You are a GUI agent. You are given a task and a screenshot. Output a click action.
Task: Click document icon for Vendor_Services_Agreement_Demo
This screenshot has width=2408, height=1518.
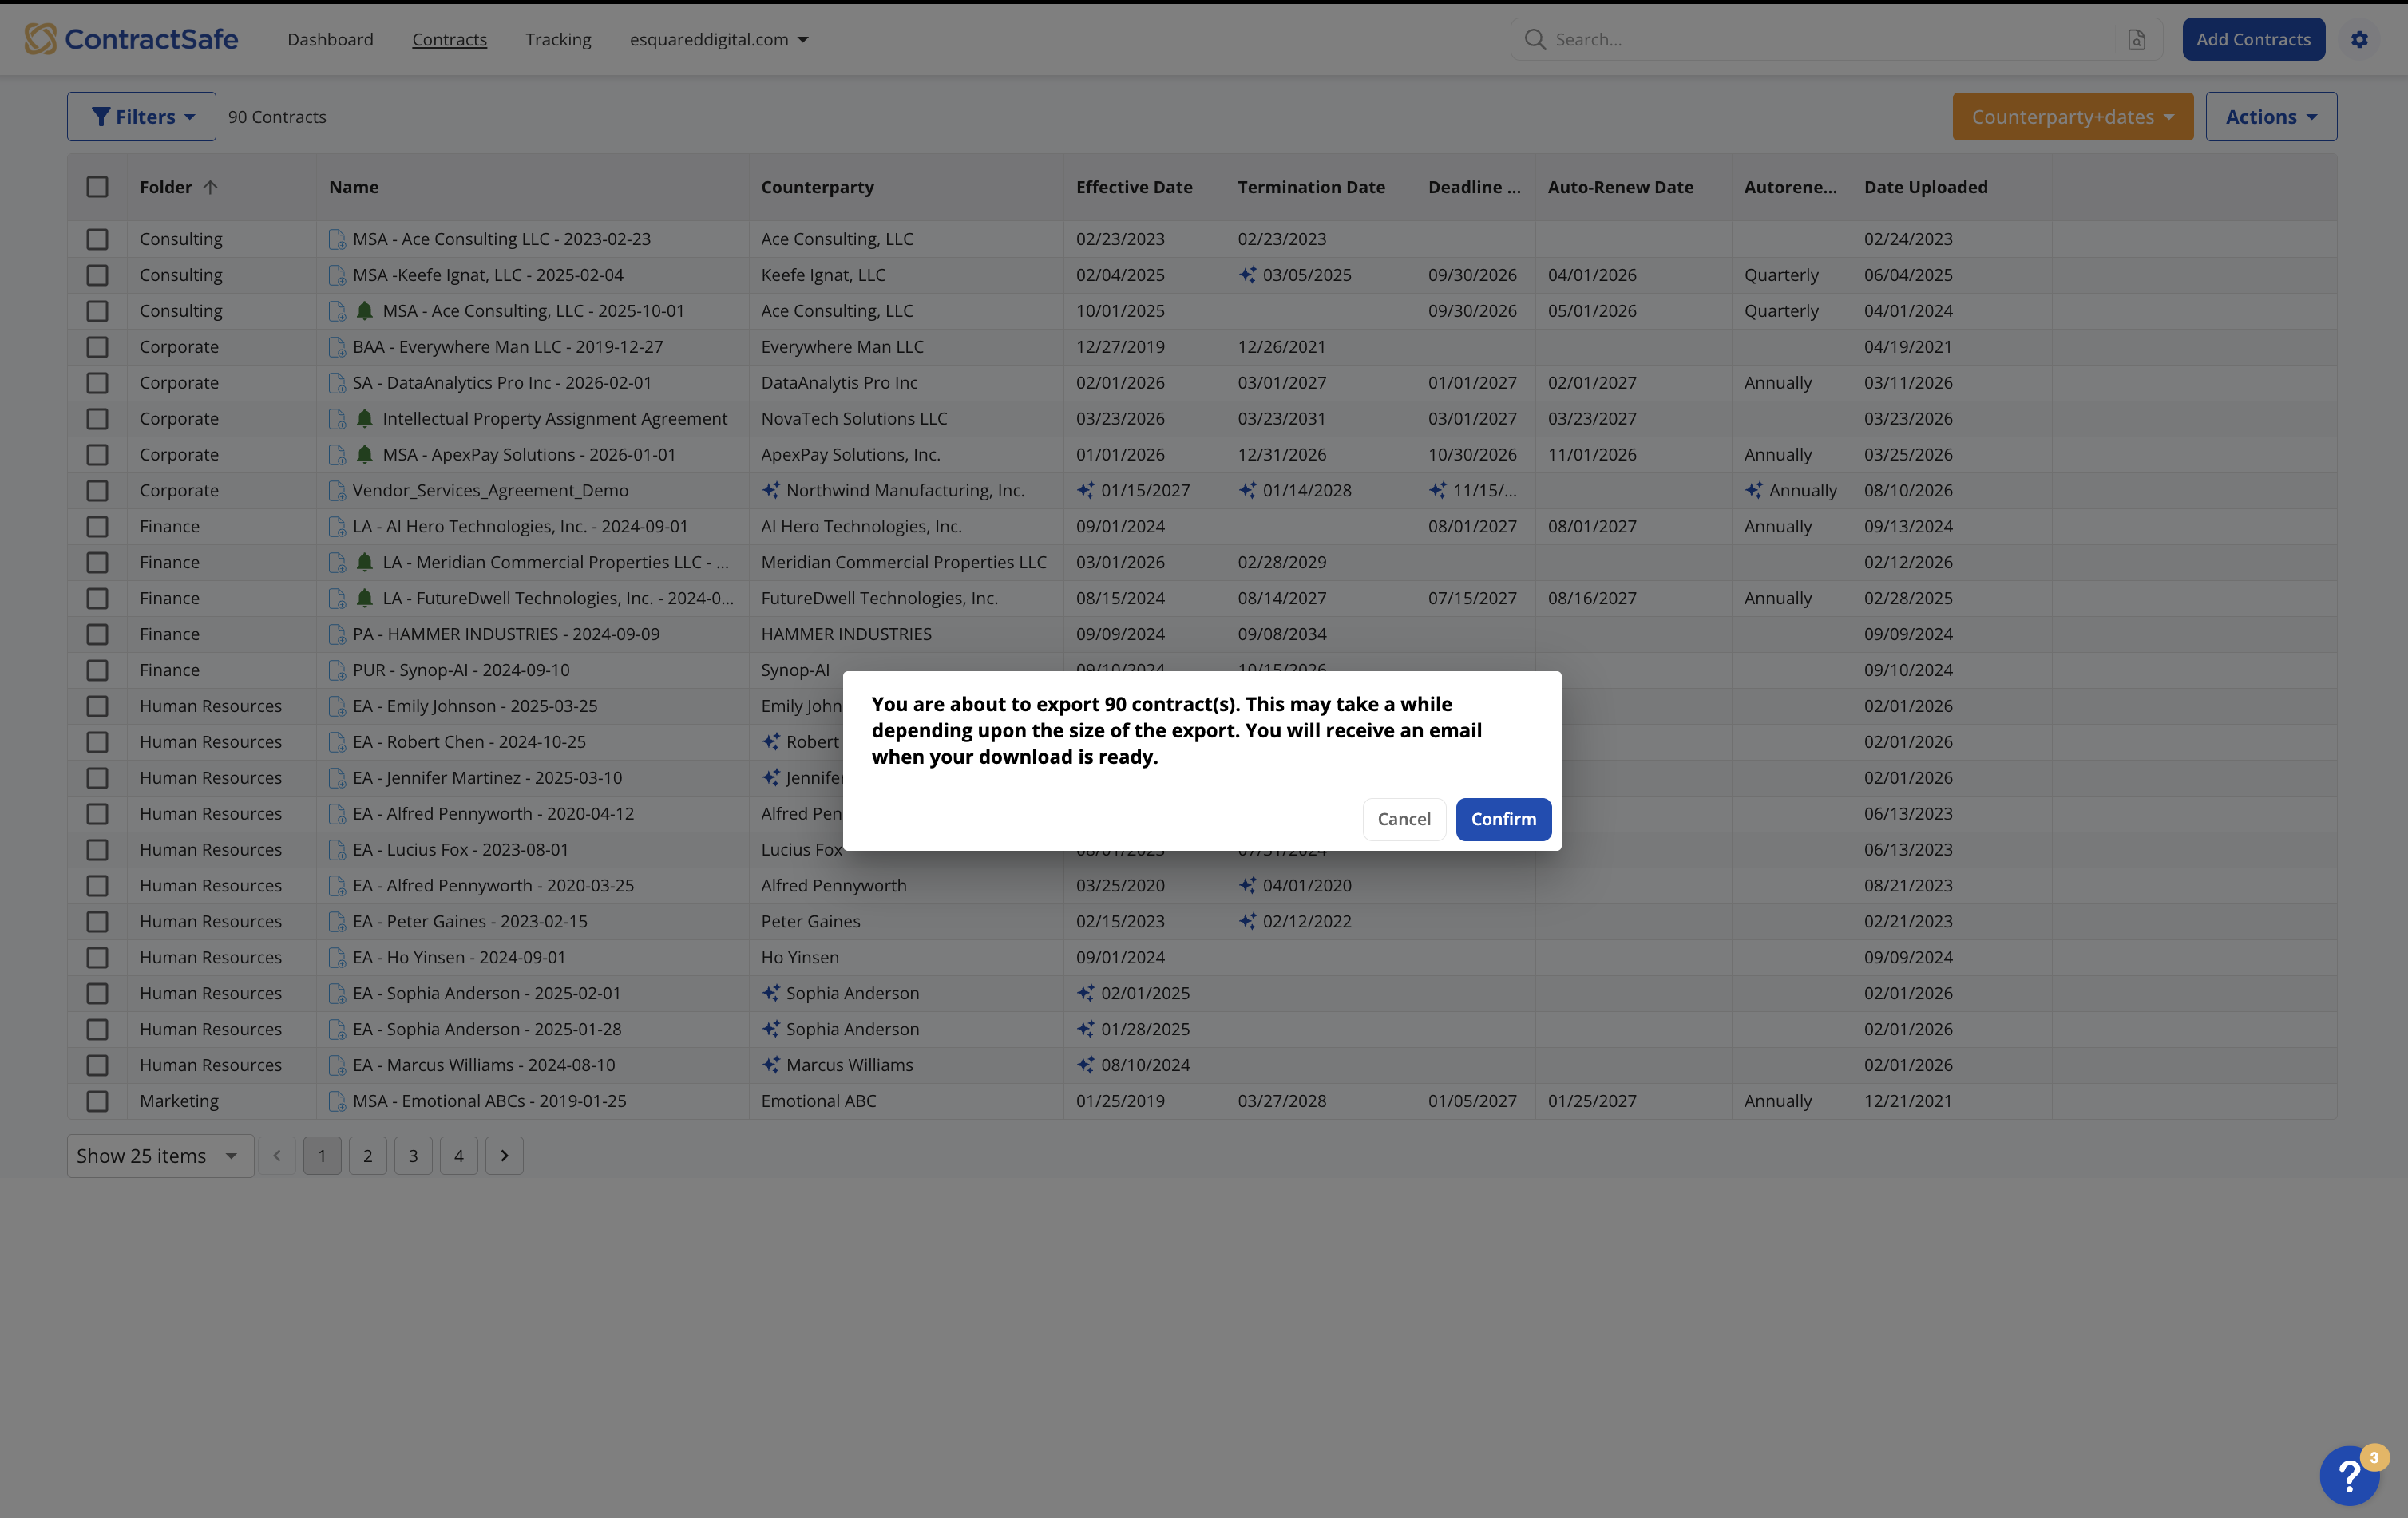tap(337, 491)
